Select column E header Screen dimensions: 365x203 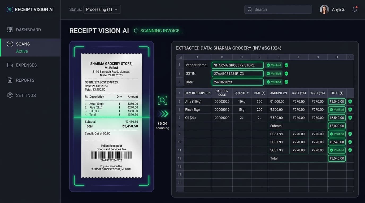coord(279,57)
